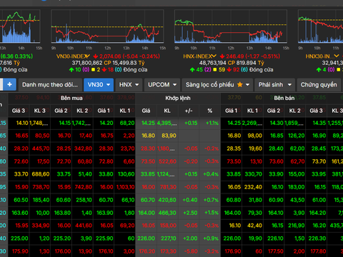Click the red down arrow showing 92 decliners
This screenshot has width=343, height=257.
(229, 70)
